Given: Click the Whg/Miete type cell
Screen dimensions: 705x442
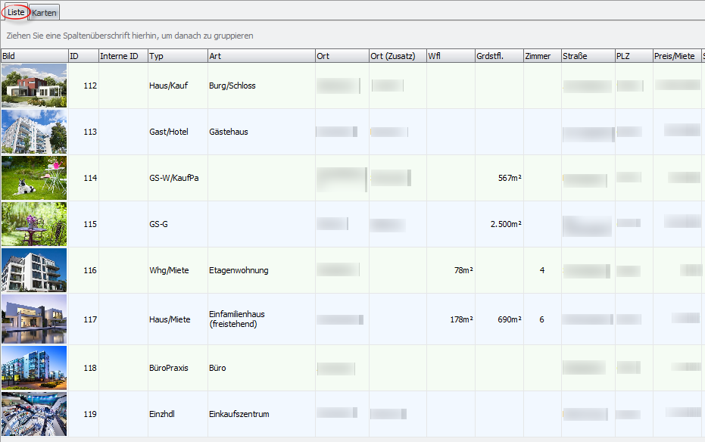Looking at the screenshot, I should pyautogui.click(x=178, y=270).
